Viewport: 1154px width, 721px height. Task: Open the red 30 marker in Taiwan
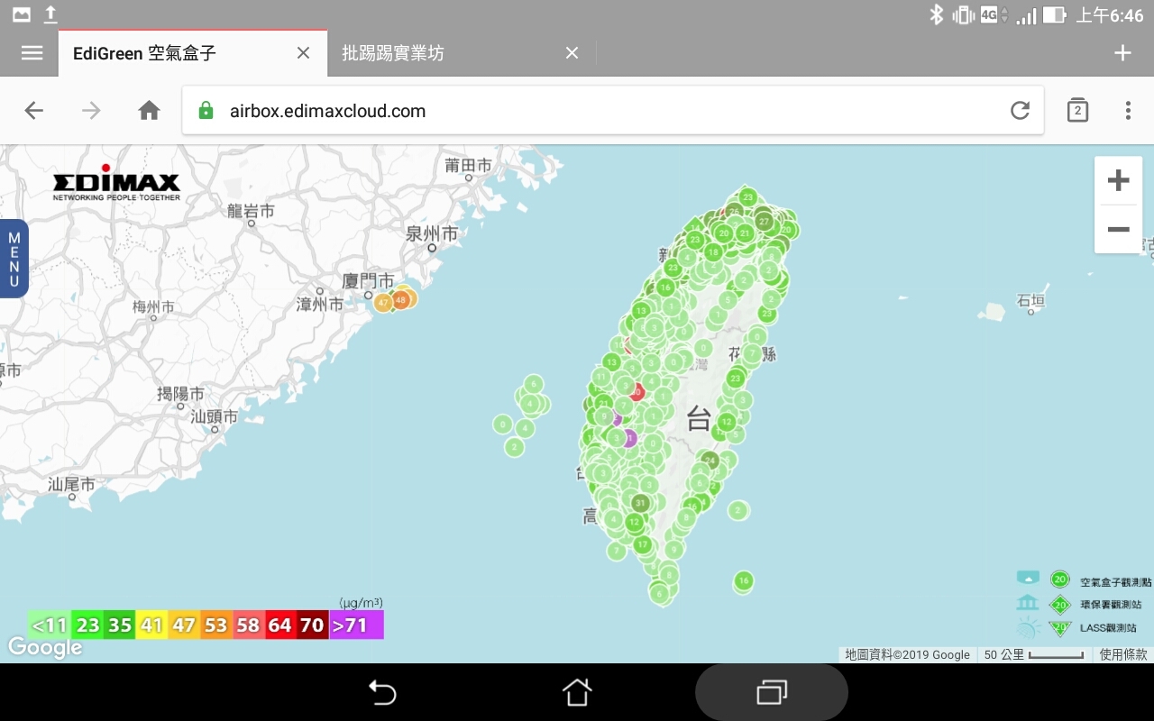pos(637,392)
